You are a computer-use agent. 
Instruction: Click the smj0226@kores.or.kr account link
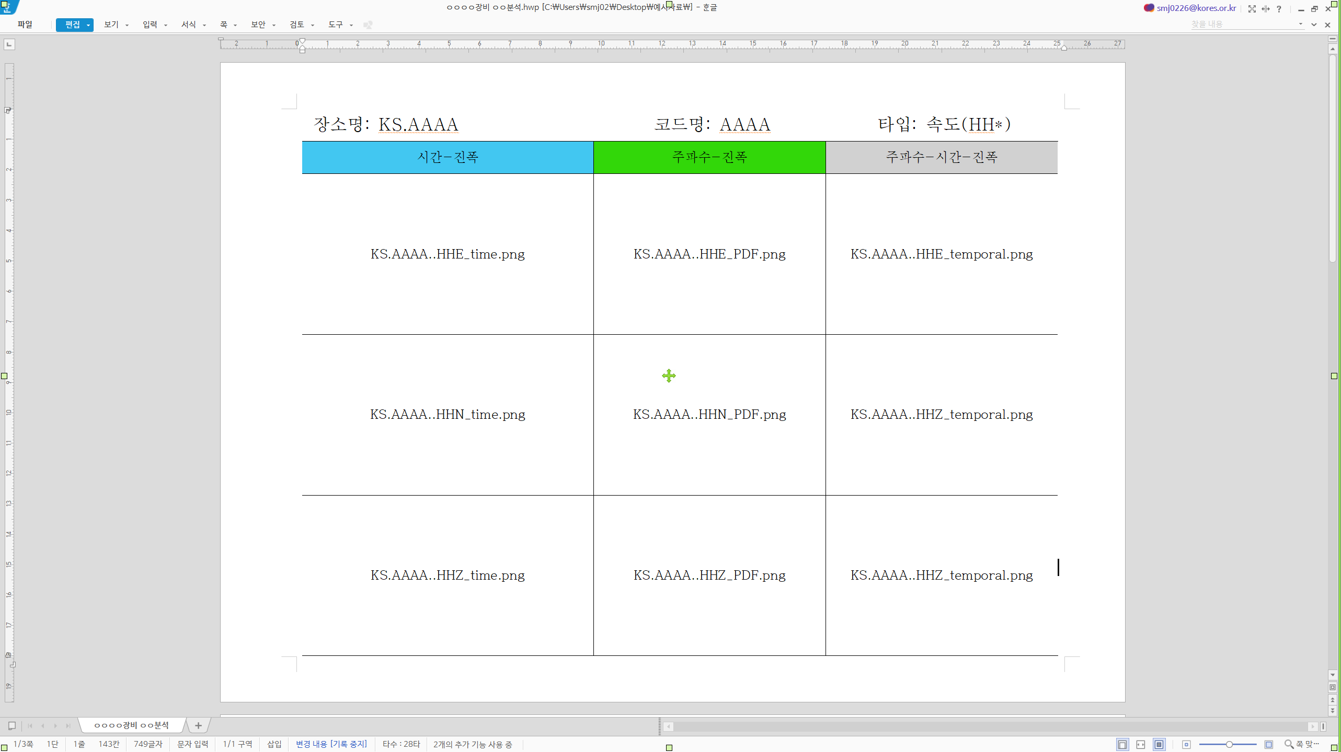tap(1196, 8)
